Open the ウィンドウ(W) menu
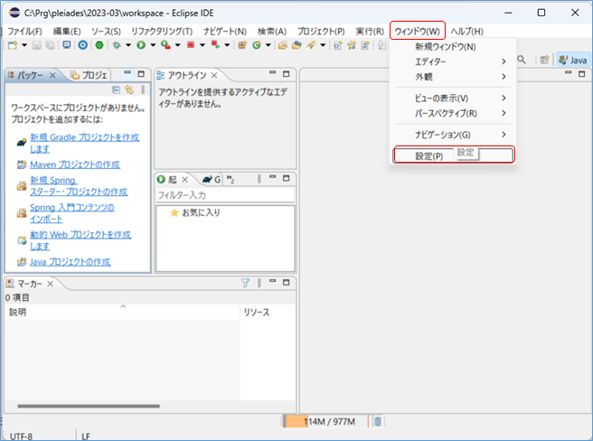The height and width of the screenshot is (441, 593). pyautogui.click(x=417, y=31)
